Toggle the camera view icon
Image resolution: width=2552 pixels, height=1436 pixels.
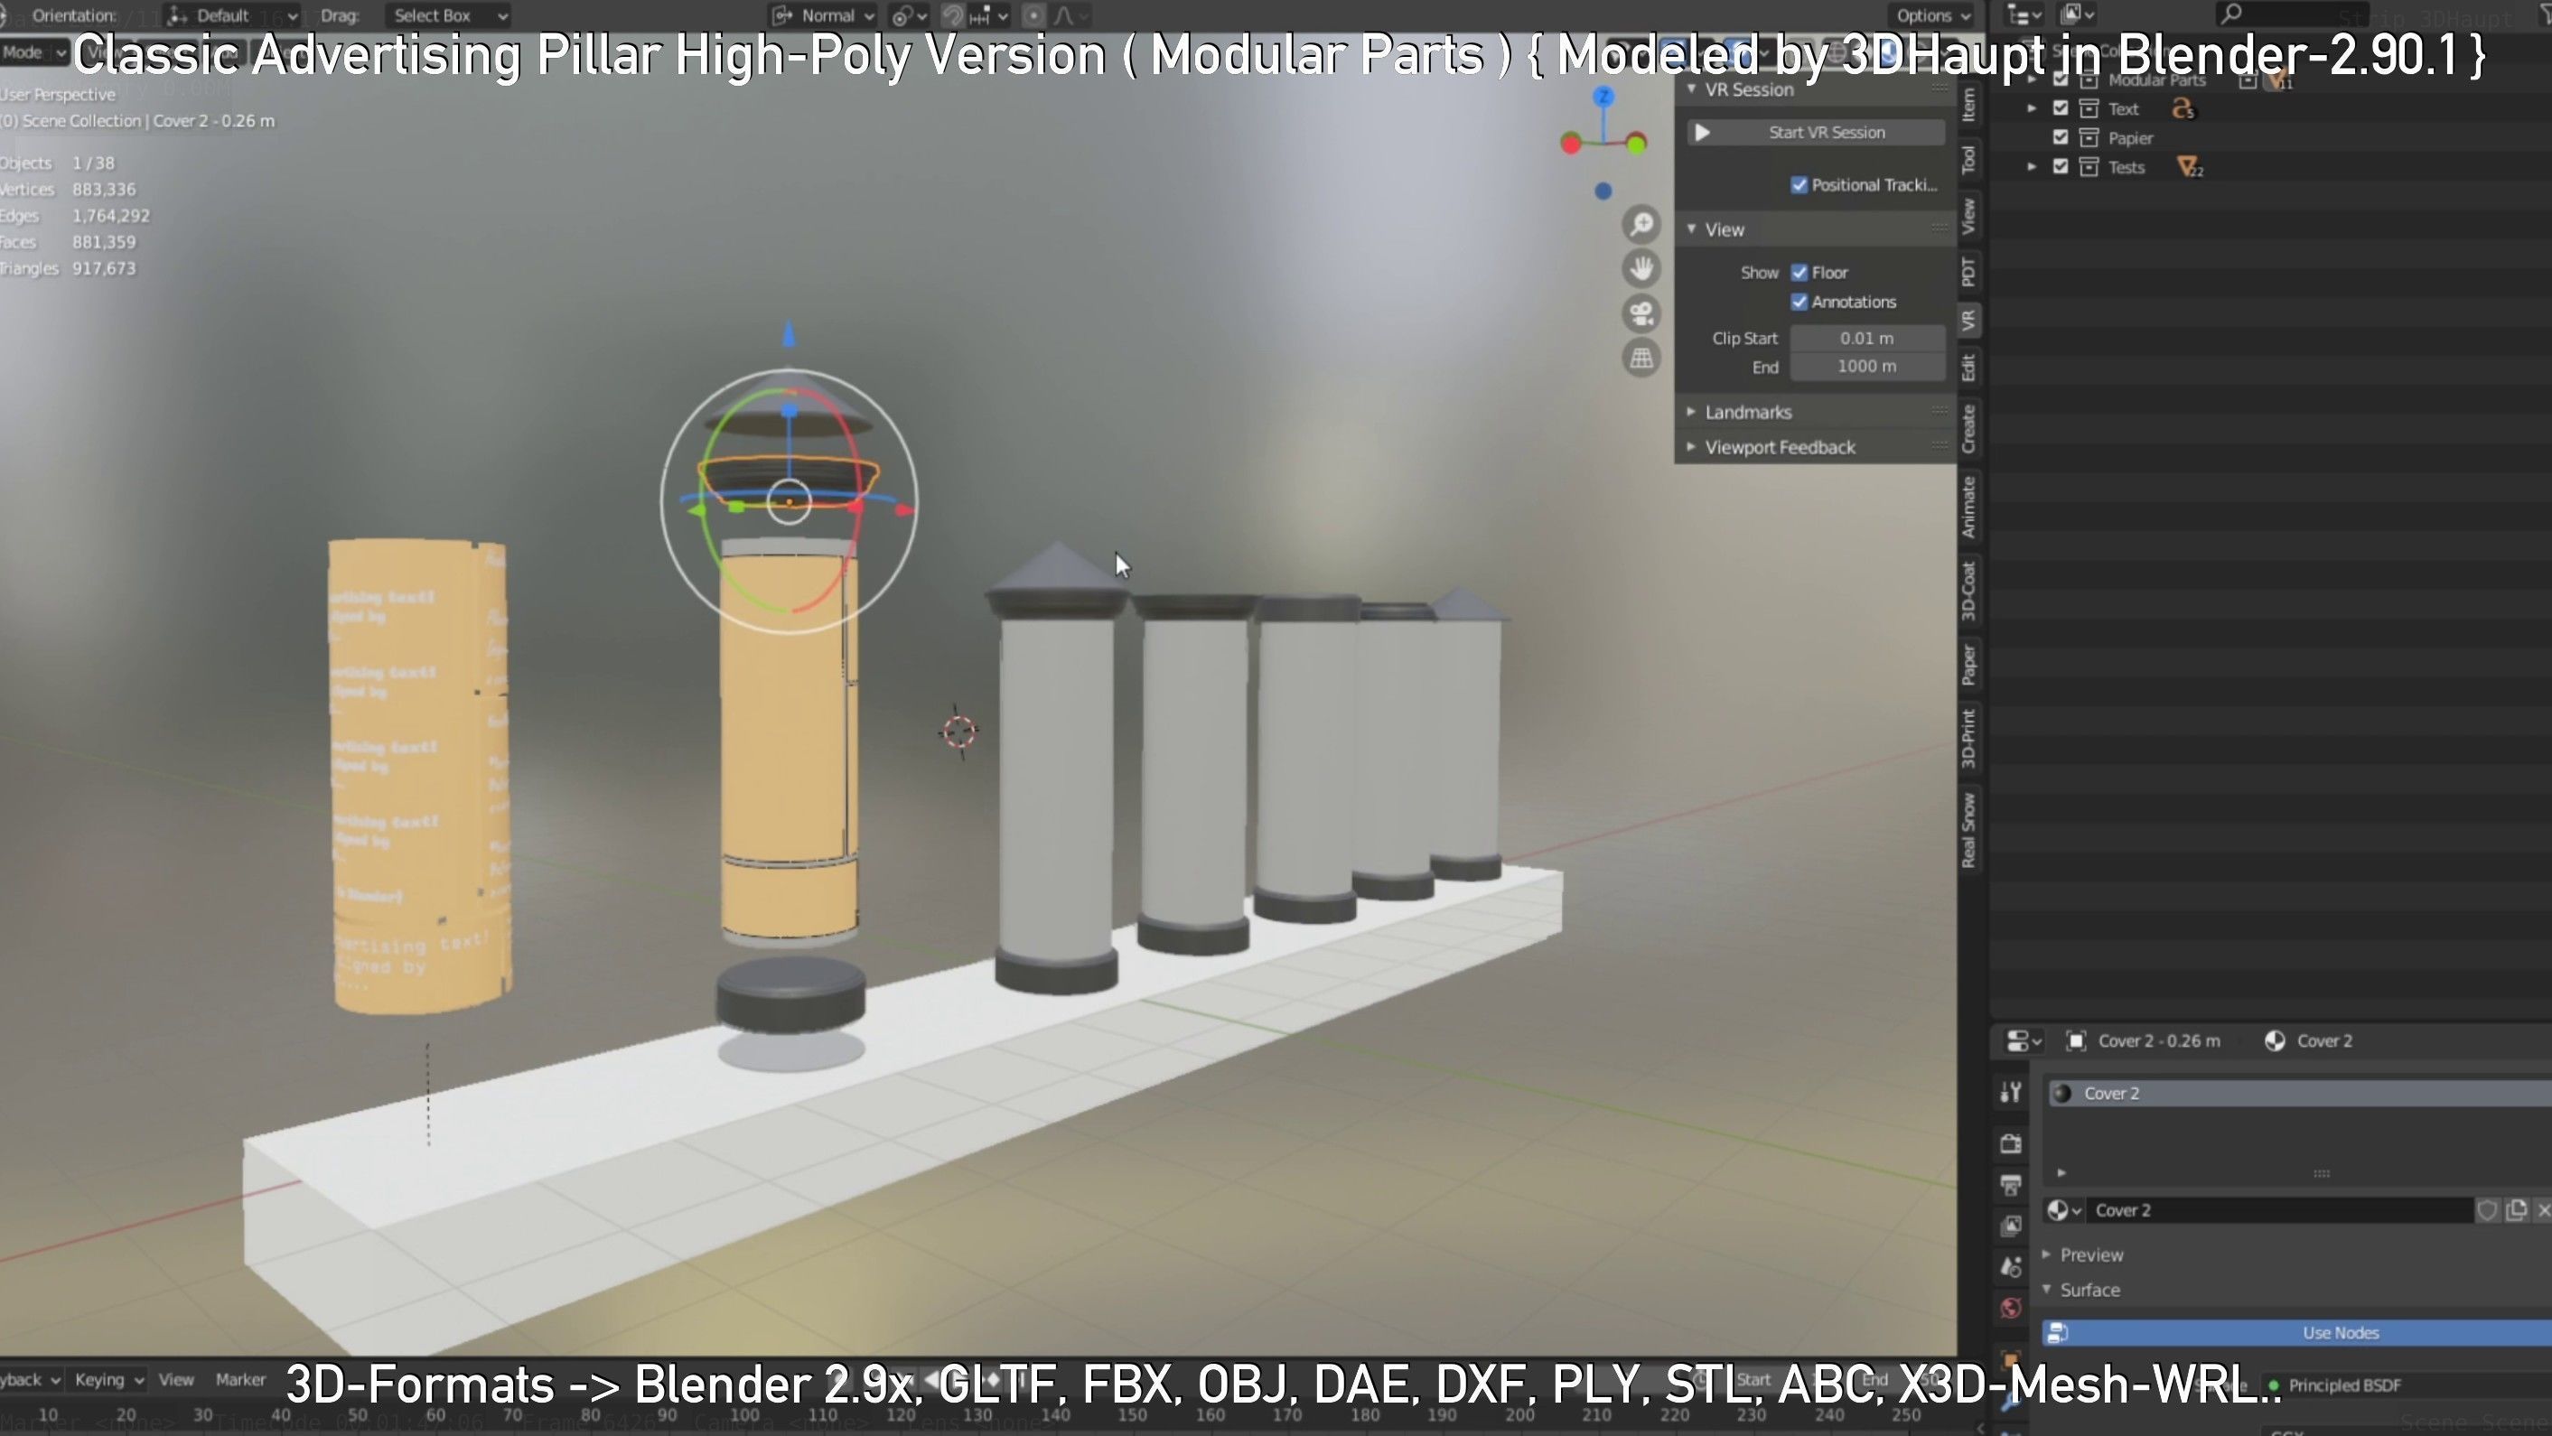click(x=1641, y=314)
